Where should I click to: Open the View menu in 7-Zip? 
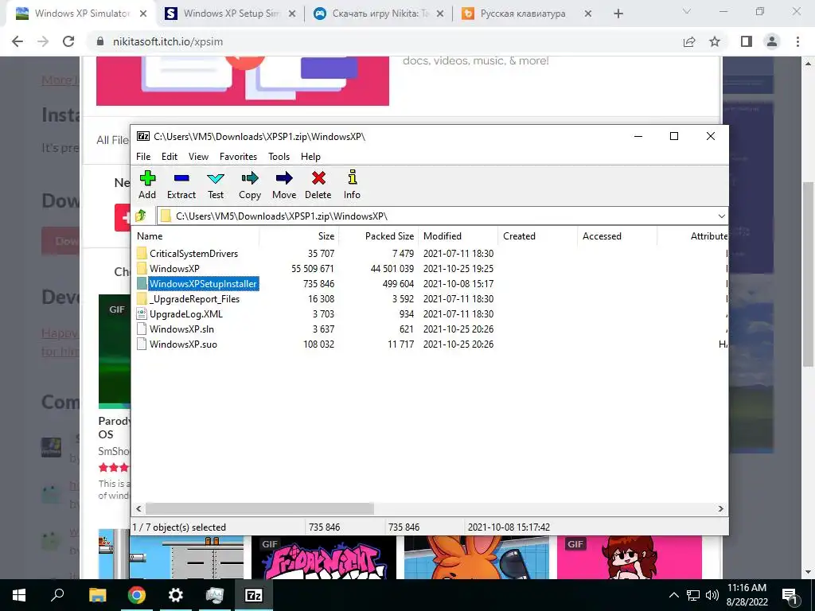point(198,157)
